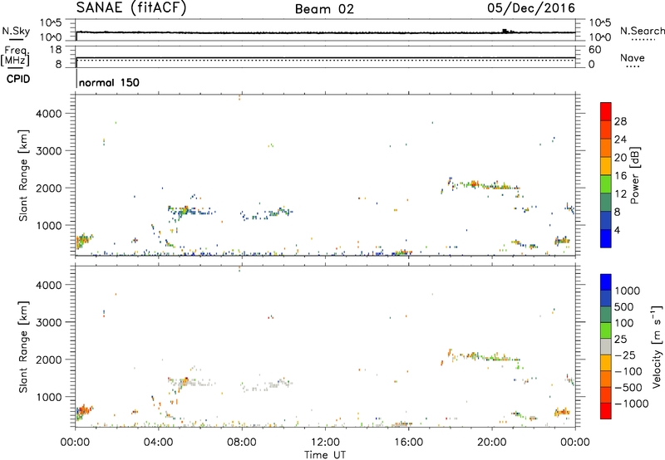Click the Nave legend label
The image size is (665, 460).
633,57
